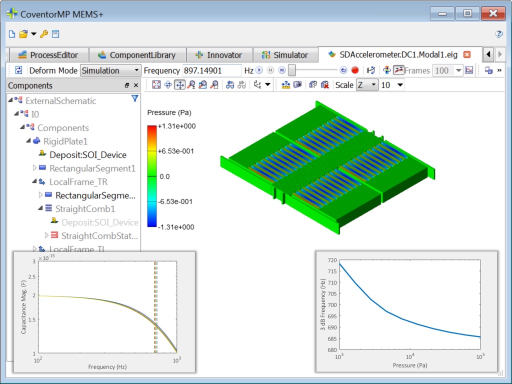This screenshot has height=384, width=512.
Task: Go to the previous view
Action: [x=230, y=85]
